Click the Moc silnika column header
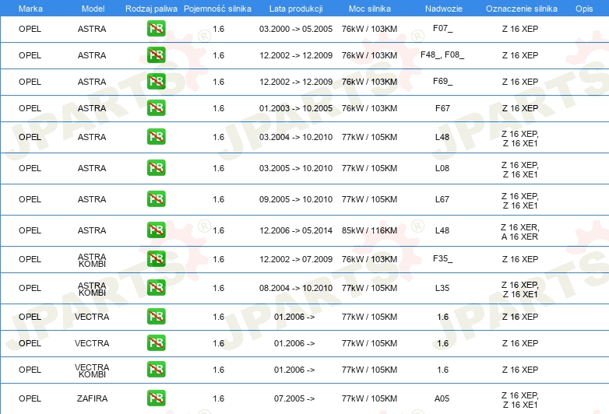 tap(369, 9)
